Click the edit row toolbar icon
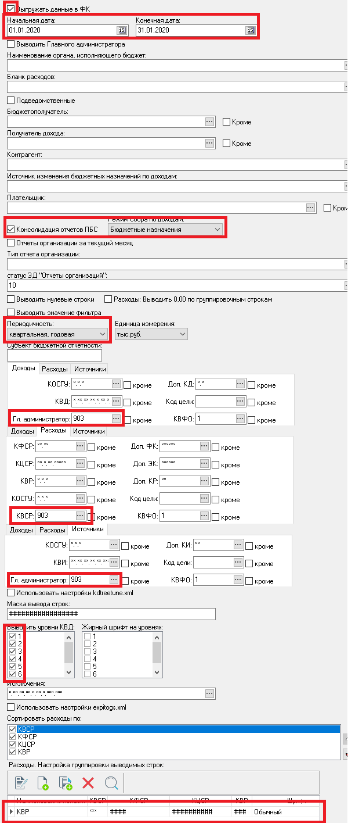 pyautogui.click(x=21, y=782)
